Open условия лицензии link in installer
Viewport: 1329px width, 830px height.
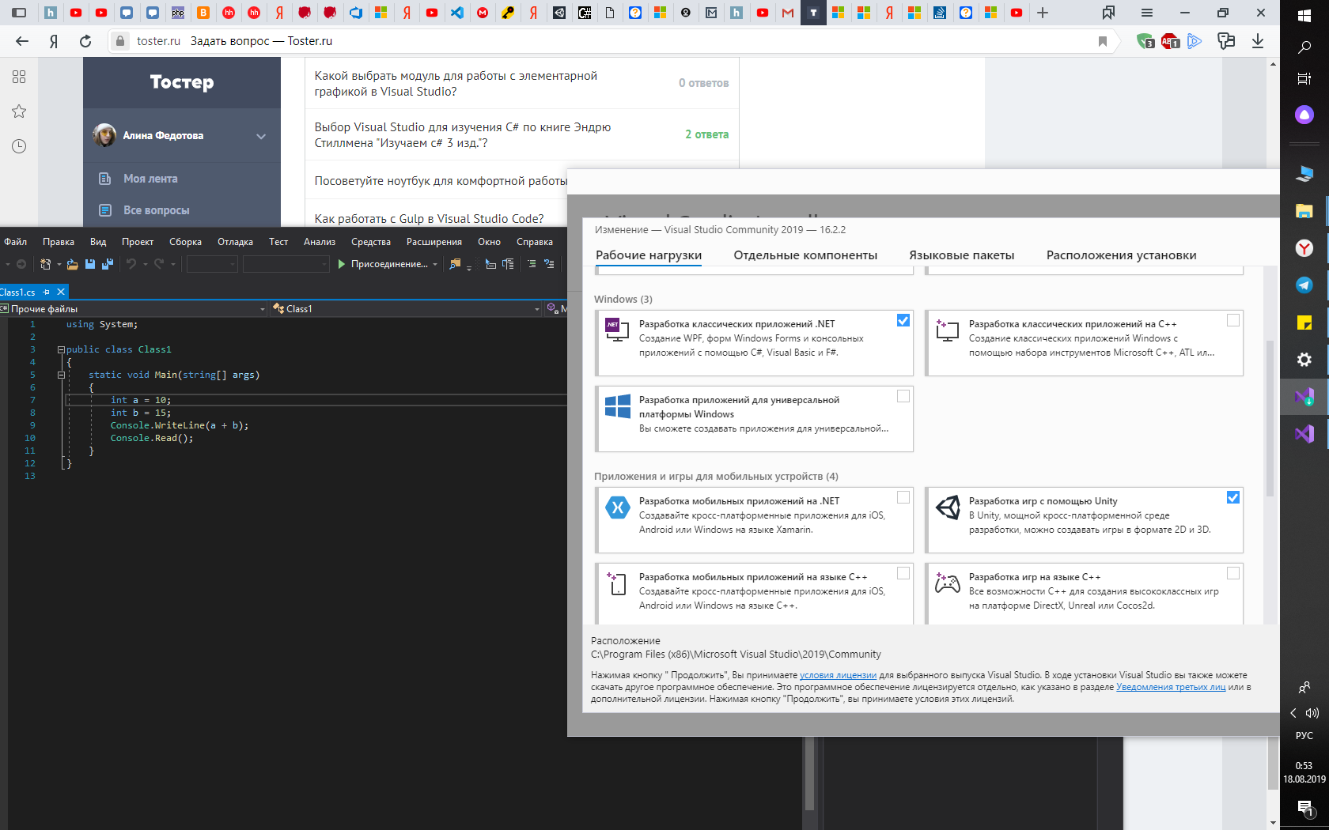(838, 675)
